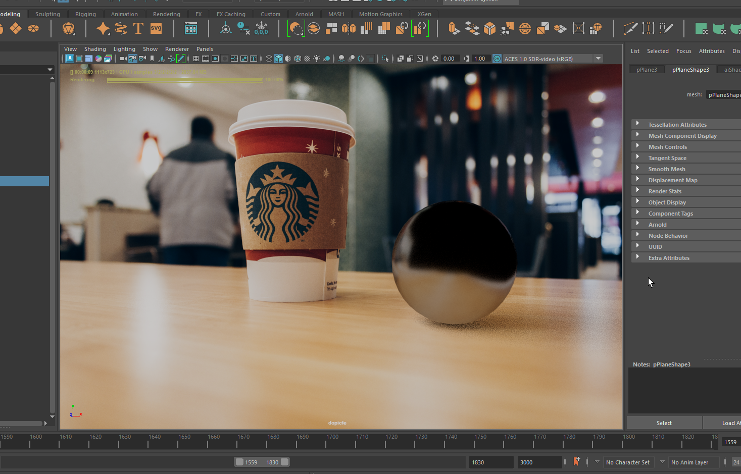The image size is (741, 474).
Task: Click the Sweep Mesh shelf icon
Action: click(x=121, y=29)
